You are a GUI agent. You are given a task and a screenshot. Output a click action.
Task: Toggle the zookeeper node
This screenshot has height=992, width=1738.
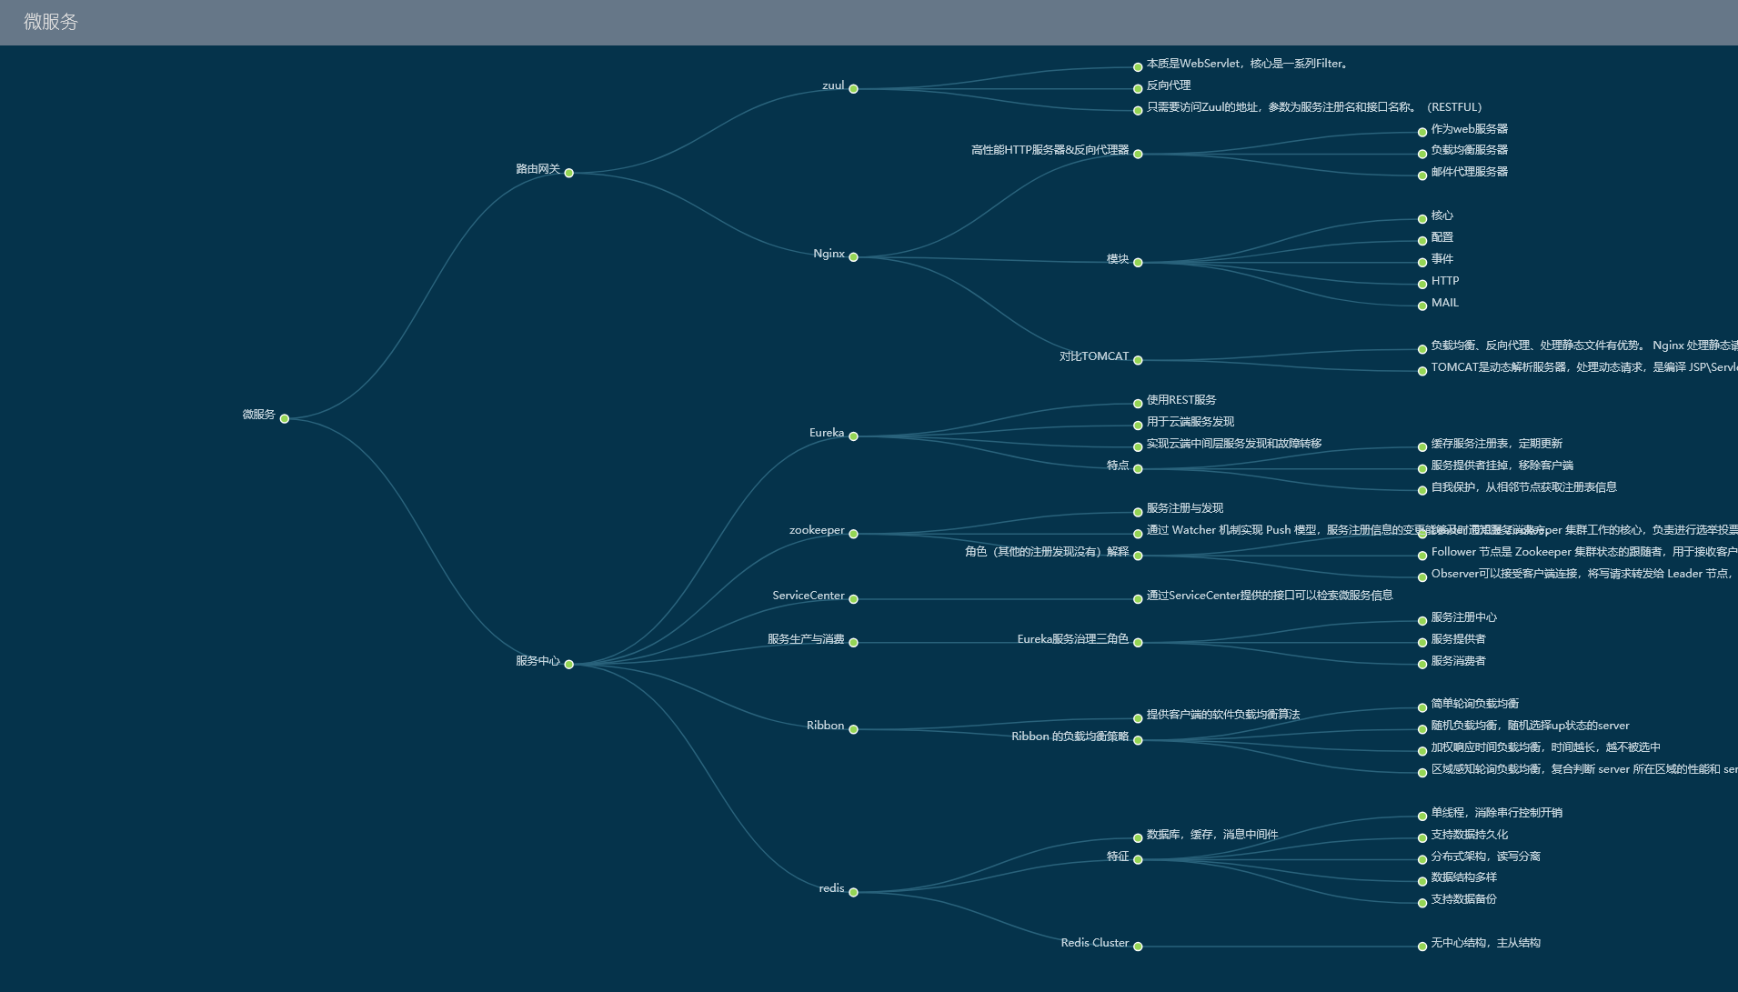click(853, 534)
